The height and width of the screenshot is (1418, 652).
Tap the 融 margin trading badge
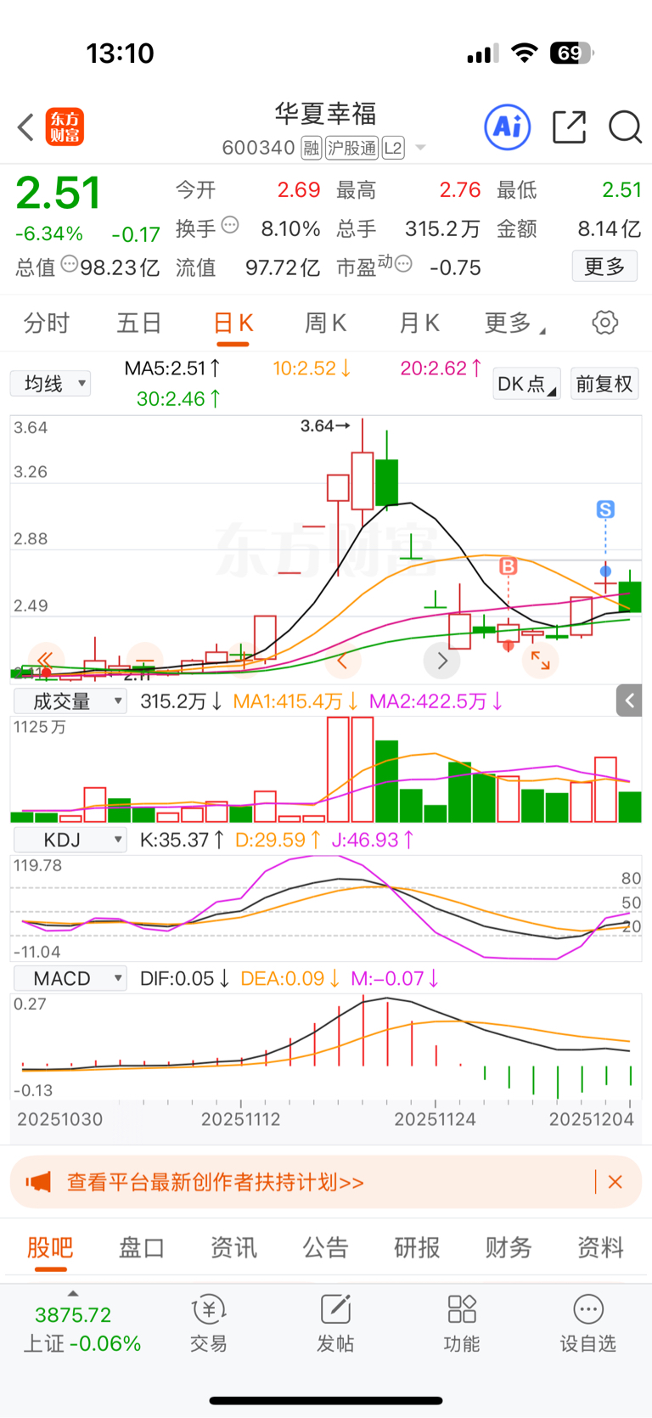(311, 149)
